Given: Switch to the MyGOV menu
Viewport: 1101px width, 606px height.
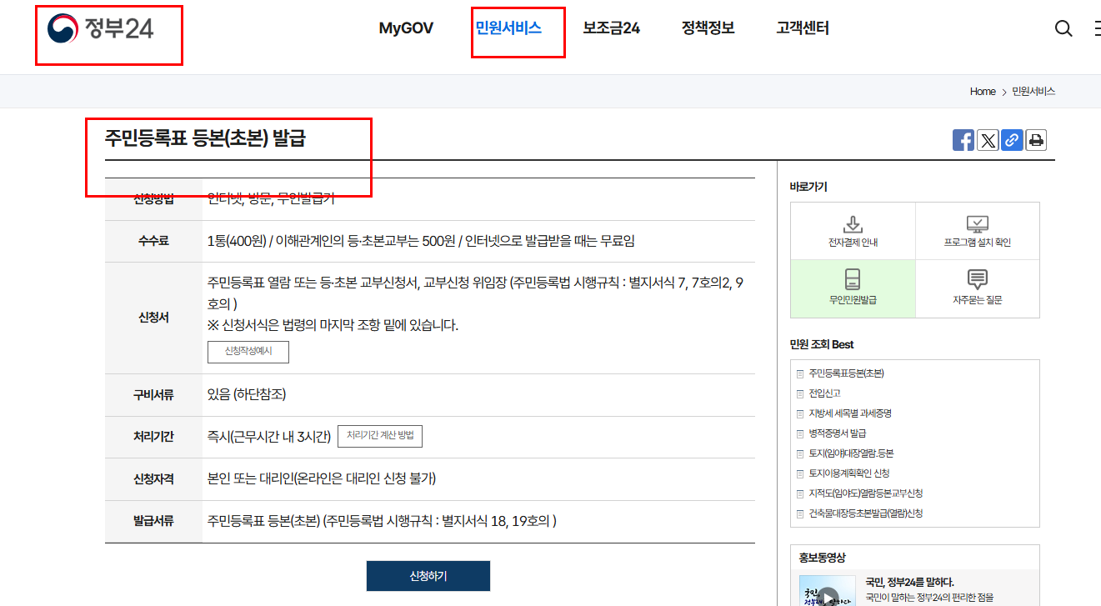Looking at the screenshot, I should tap(406, 28).
